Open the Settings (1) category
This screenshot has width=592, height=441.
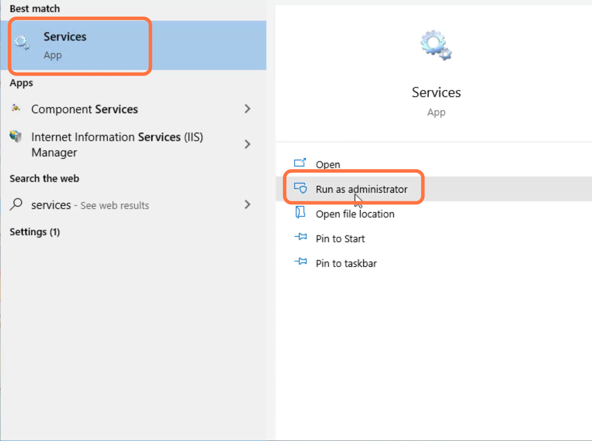(35, 232)
